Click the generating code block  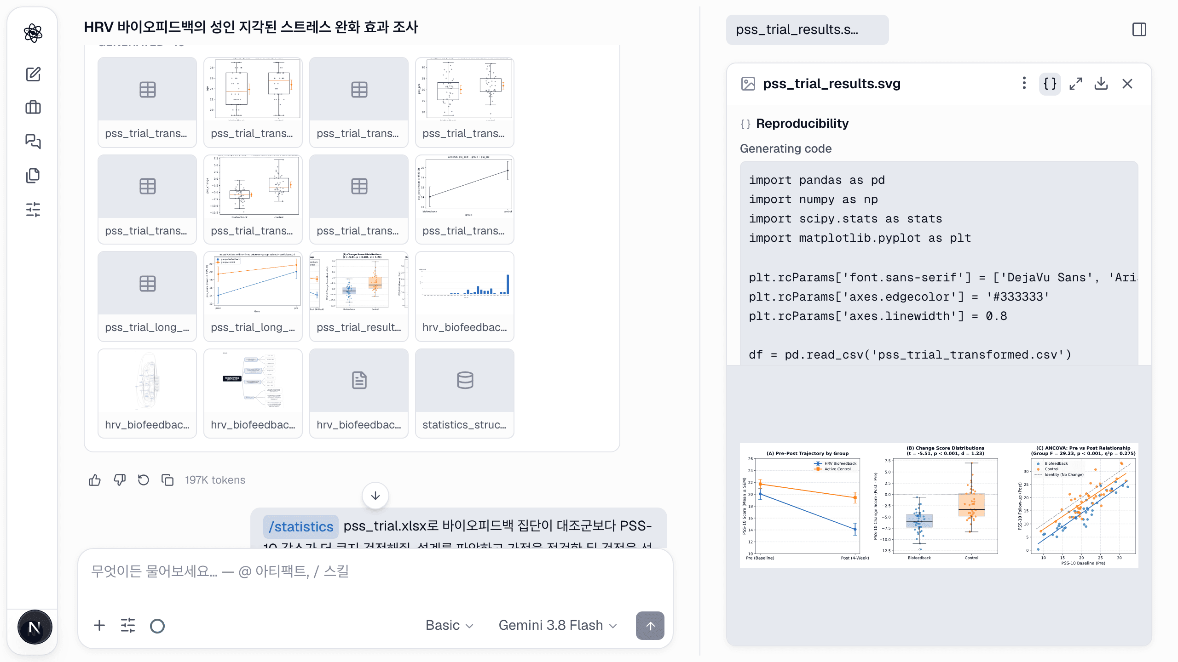pyautogui.click(x=939, y=263)
